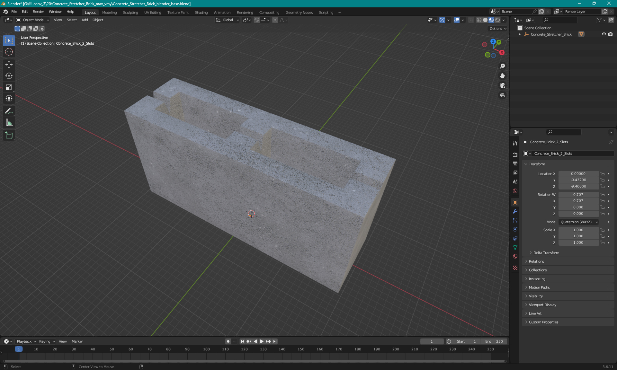Screen dimensions: 617x370
Task: Open the viewport Add menu
Action: (x=85, y=20)
